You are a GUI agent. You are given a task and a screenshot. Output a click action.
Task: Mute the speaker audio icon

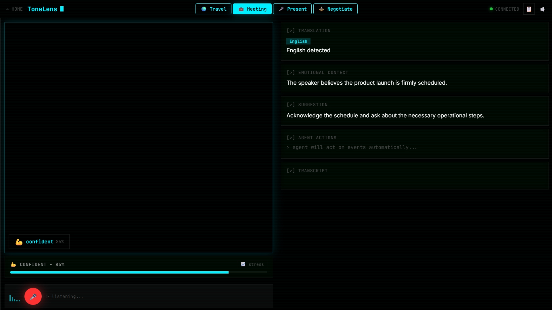(x=543, y=9)
